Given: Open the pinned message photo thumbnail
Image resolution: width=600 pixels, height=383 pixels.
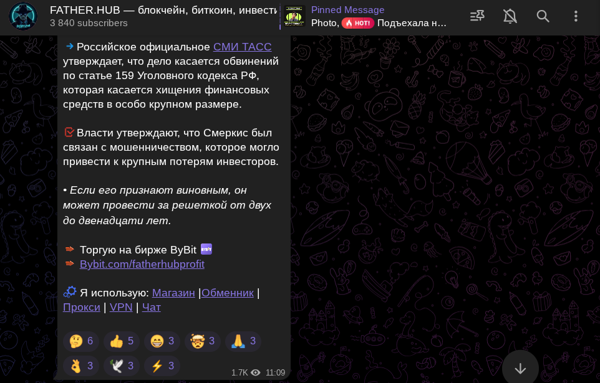Looking at the screenshot, I should [294, 16].
